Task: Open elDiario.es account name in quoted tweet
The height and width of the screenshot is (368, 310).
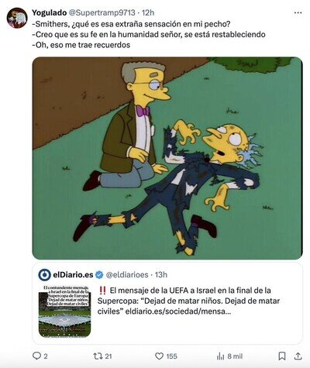Action: click(73, 274)
